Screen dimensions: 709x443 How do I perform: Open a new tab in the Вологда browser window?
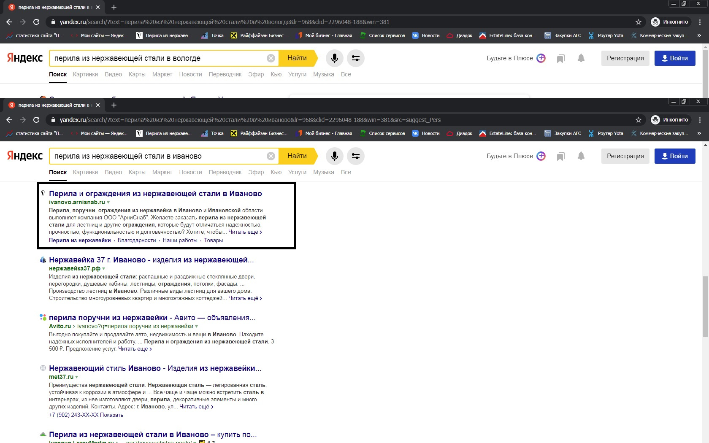[114, 7]
